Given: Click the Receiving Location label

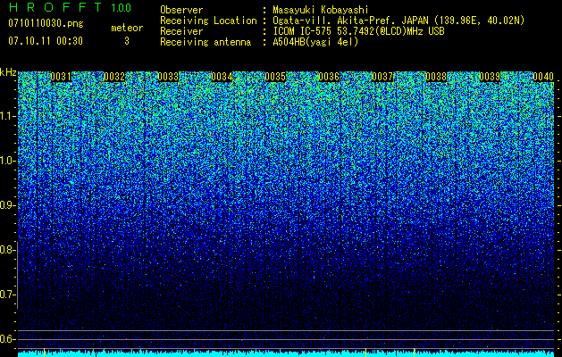Looking at the screenshot, I should (x=208, y=21).
